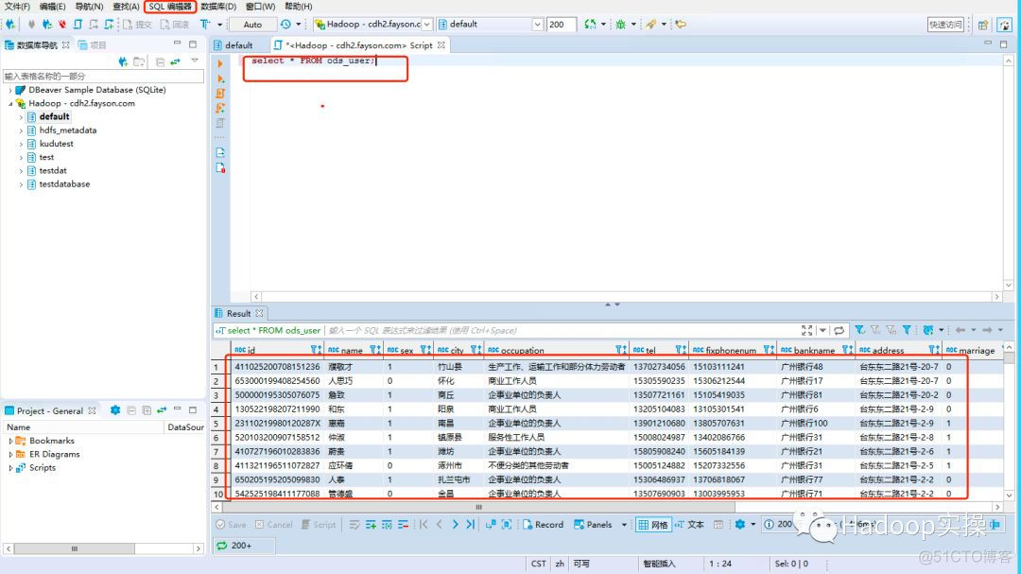
Task: Open the SQL 编辑器 menu
Action: click(170, 7)
